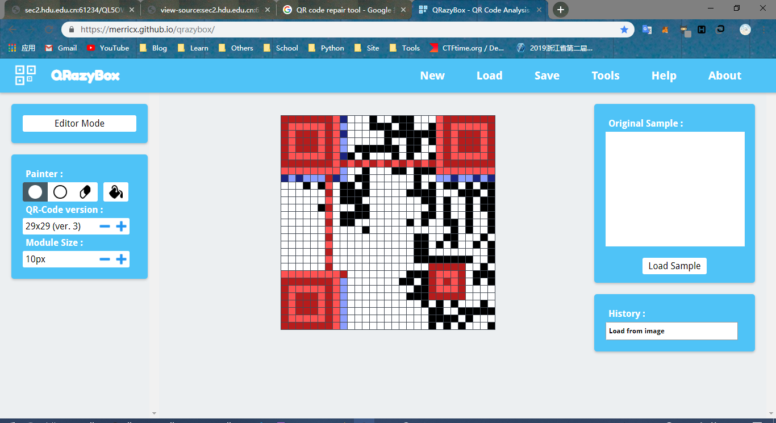776x423 pixels.
Task: Open the Learn bookmark folder
Action: tap(193, 48)
